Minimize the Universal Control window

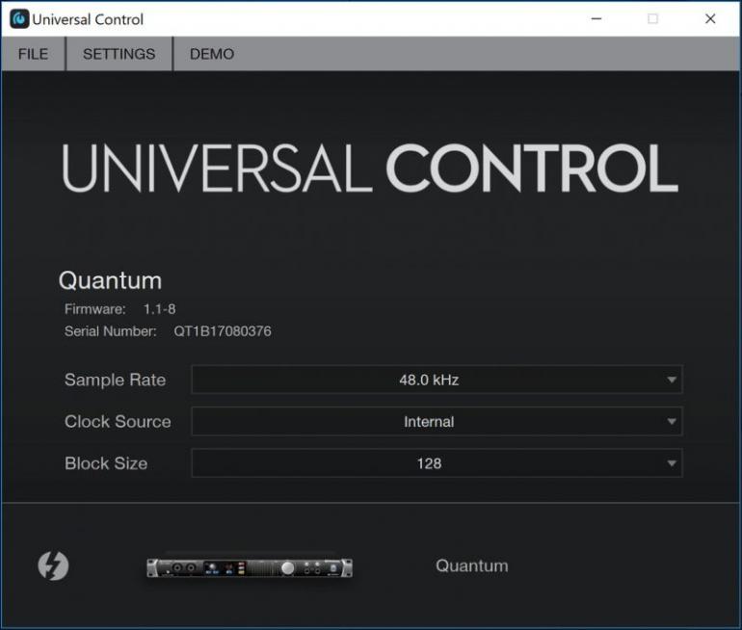[x=596, y=19]
